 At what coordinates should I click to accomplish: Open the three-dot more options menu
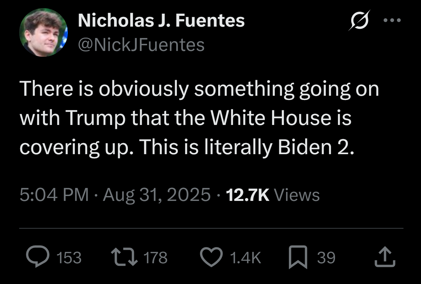point(392,21)
